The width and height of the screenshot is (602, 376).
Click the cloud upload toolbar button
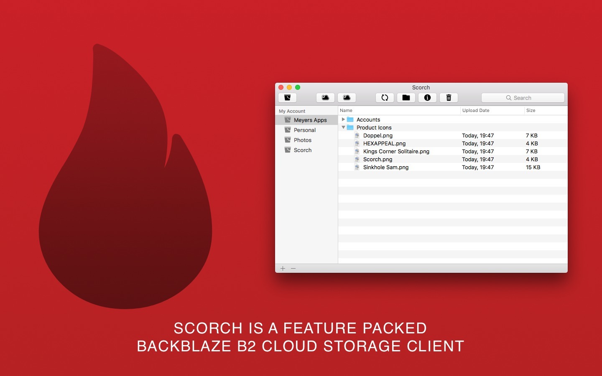[325, 98]
